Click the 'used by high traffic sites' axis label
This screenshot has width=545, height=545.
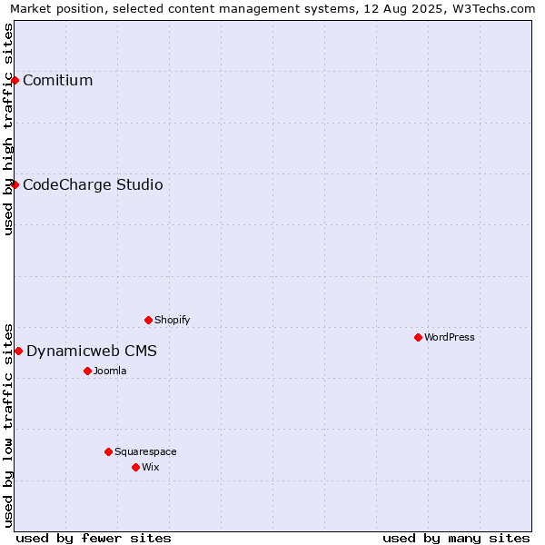[x=7, y=129]
